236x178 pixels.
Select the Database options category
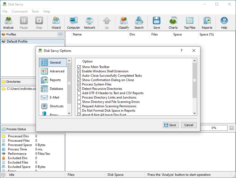click(53, 89)
